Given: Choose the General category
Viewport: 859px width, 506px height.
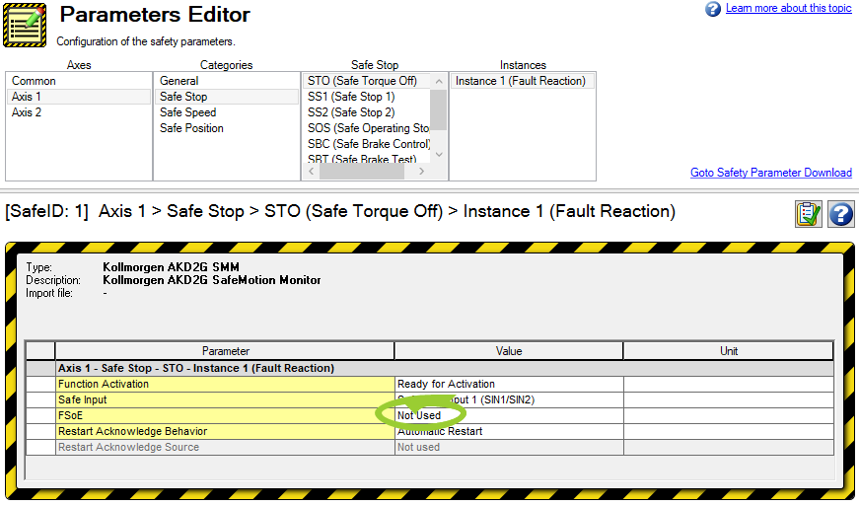Looking at the screenshot, I should (226, 81).
